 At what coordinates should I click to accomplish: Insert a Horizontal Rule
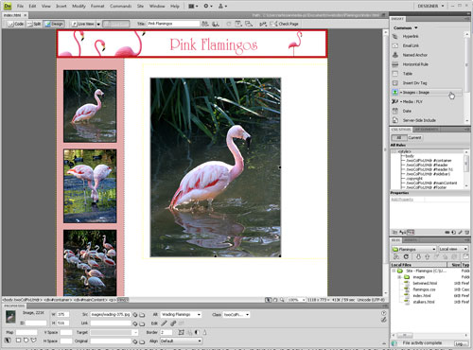[x=415, y=64]
